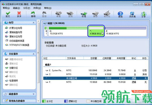Click the 总容量 column header

[91, 58]
